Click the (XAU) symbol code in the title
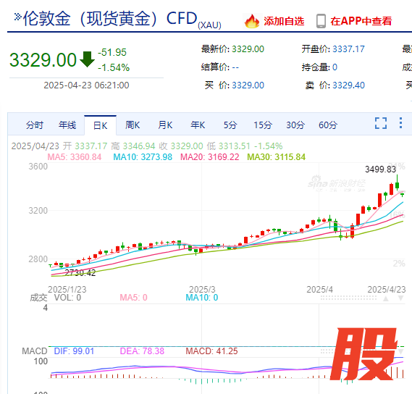The width and height of the screenshot is (412, 394). pyautogui.click(x=209, y=25)
